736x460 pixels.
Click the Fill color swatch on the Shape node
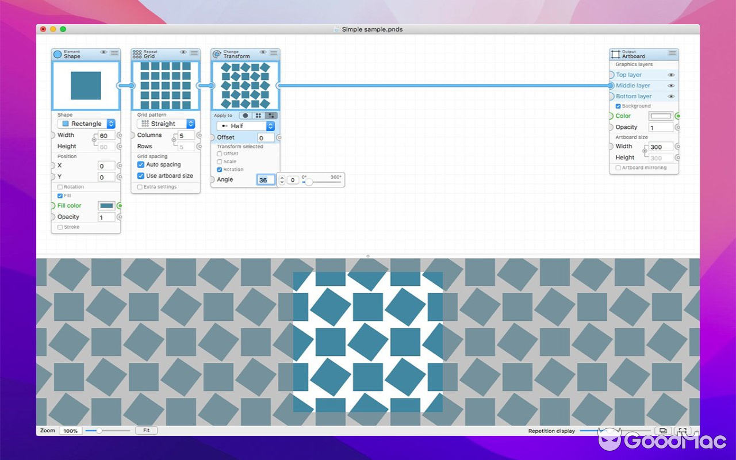(106, 205)
